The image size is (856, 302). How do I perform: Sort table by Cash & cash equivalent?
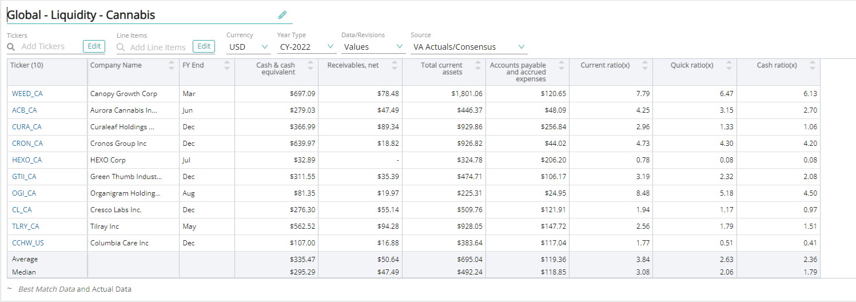point(310,65)
